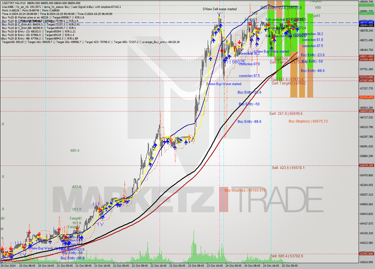Select the '21 Oct 16:45' time axis label

point(102,266)
